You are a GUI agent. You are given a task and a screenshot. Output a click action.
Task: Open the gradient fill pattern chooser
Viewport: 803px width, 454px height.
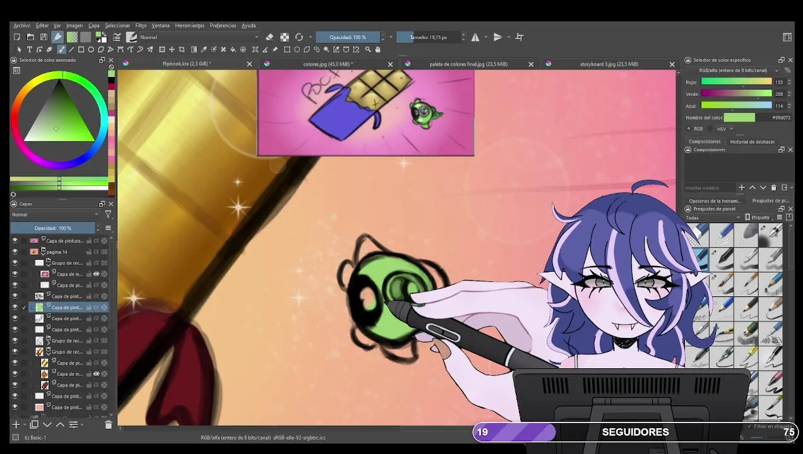coord(72,37)
